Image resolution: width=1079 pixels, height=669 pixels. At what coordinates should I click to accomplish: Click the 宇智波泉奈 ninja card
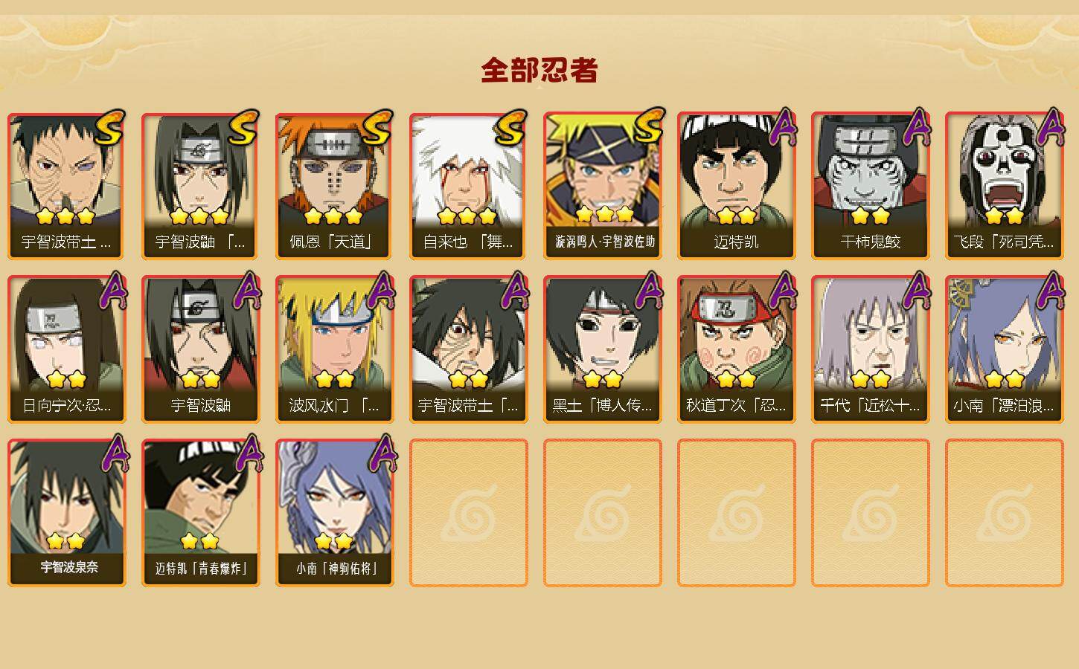point(67,513)
